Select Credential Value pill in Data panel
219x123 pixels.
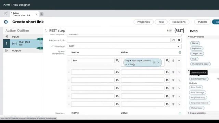(x=199, y=79)
